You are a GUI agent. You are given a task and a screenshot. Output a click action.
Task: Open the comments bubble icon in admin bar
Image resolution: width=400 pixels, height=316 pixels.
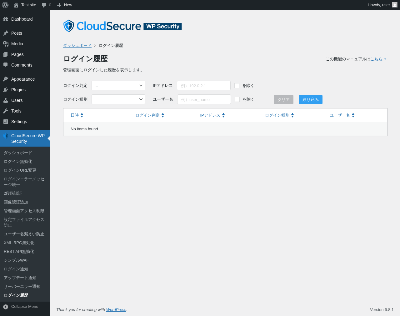[x=44, y=5]
